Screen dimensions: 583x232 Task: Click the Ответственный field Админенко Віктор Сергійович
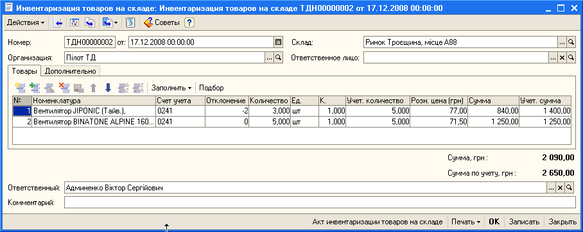[305, 188]
